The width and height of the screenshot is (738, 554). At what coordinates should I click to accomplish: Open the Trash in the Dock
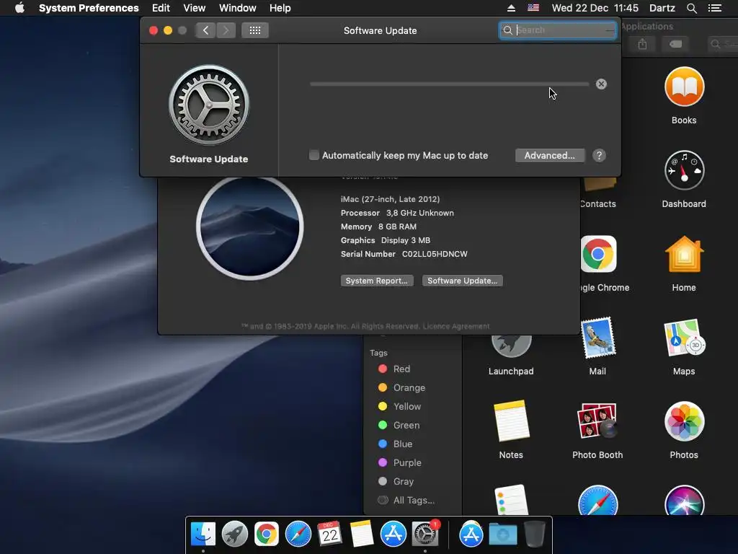(534, 534)
